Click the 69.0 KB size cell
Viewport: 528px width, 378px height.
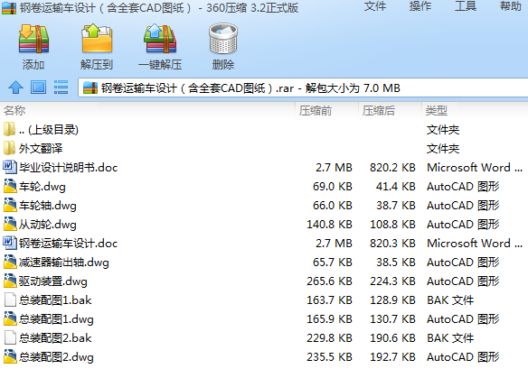point(333,186)
